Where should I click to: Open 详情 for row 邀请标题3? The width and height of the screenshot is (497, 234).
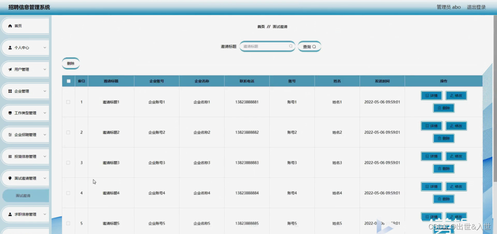click(432, 156)
